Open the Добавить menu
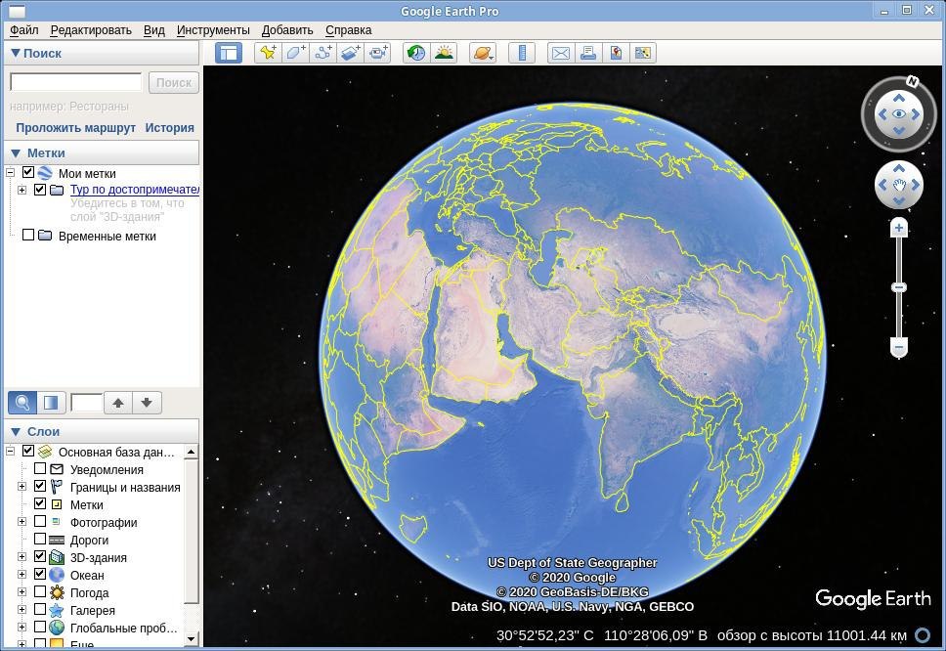Screen dimensions: 946x651 pos(287,30)
